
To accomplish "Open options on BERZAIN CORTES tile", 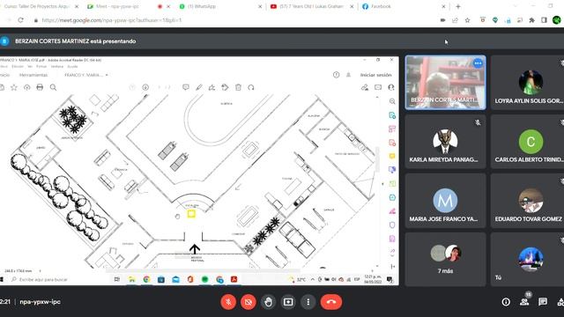I will [478, 63].
